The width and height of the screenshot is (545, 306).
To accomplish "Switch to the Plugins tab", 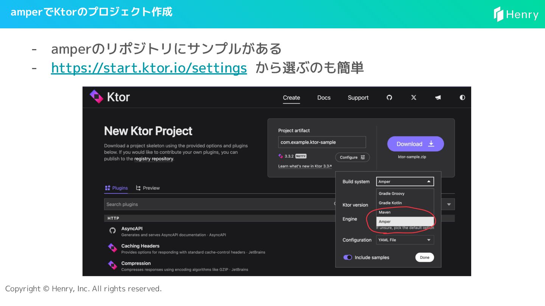I will pyautogui.click(x=117, y=188).
